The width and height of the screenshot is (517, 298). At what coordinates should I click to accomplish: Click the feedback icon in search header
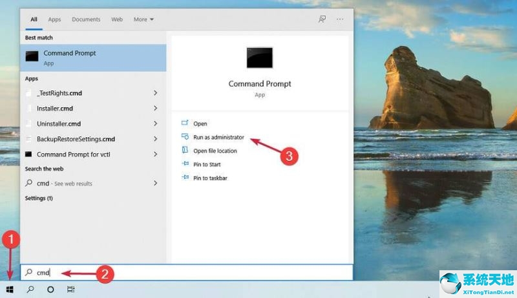pyautogui.click(x=322, y=19)
